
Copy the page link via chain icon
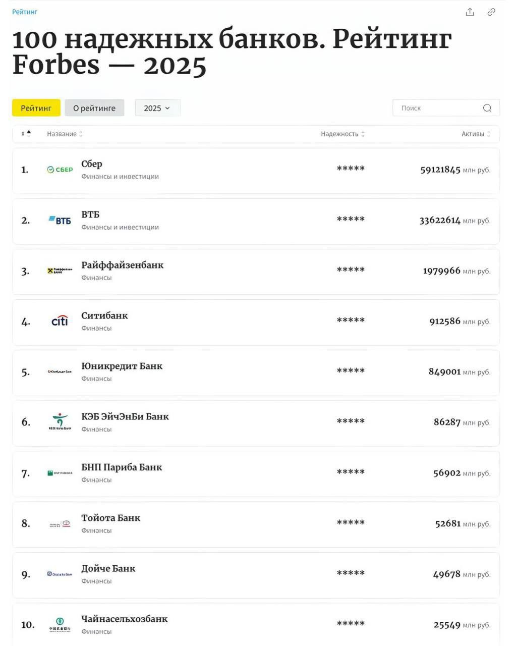click(491, 12)
